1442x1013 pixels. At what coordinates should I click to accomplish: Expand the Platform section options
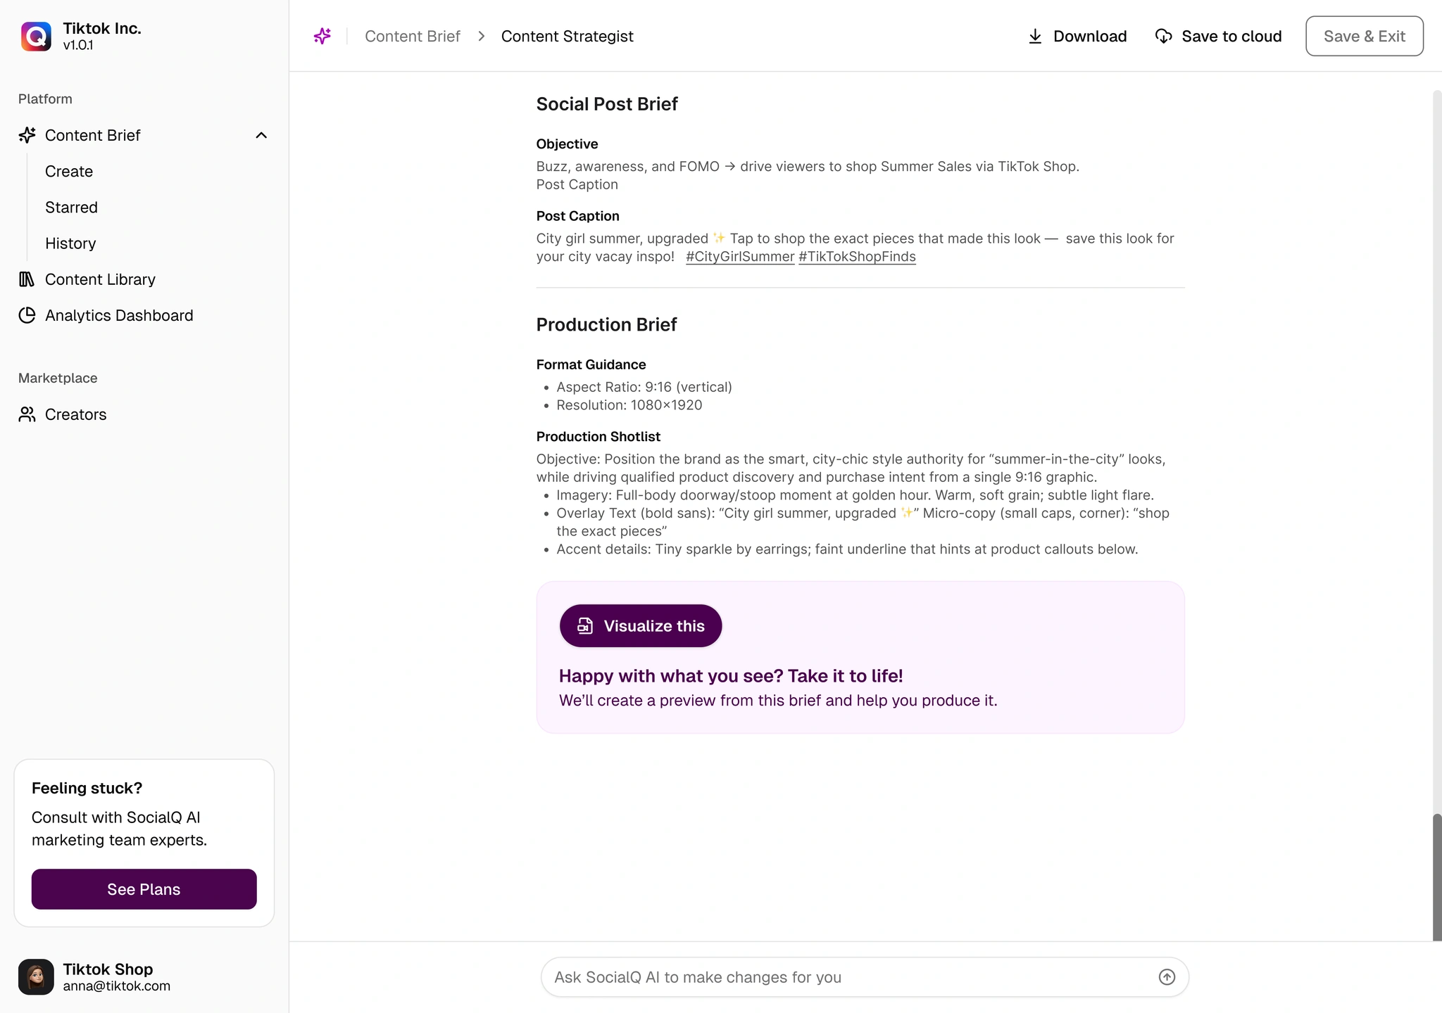pyautogui.click(x=44, y=98)
